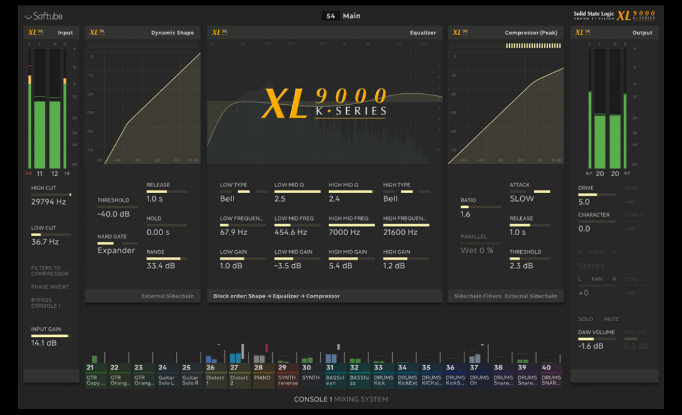
Task: Adjust the High Mid Gain slider
Action: (352, 259)
